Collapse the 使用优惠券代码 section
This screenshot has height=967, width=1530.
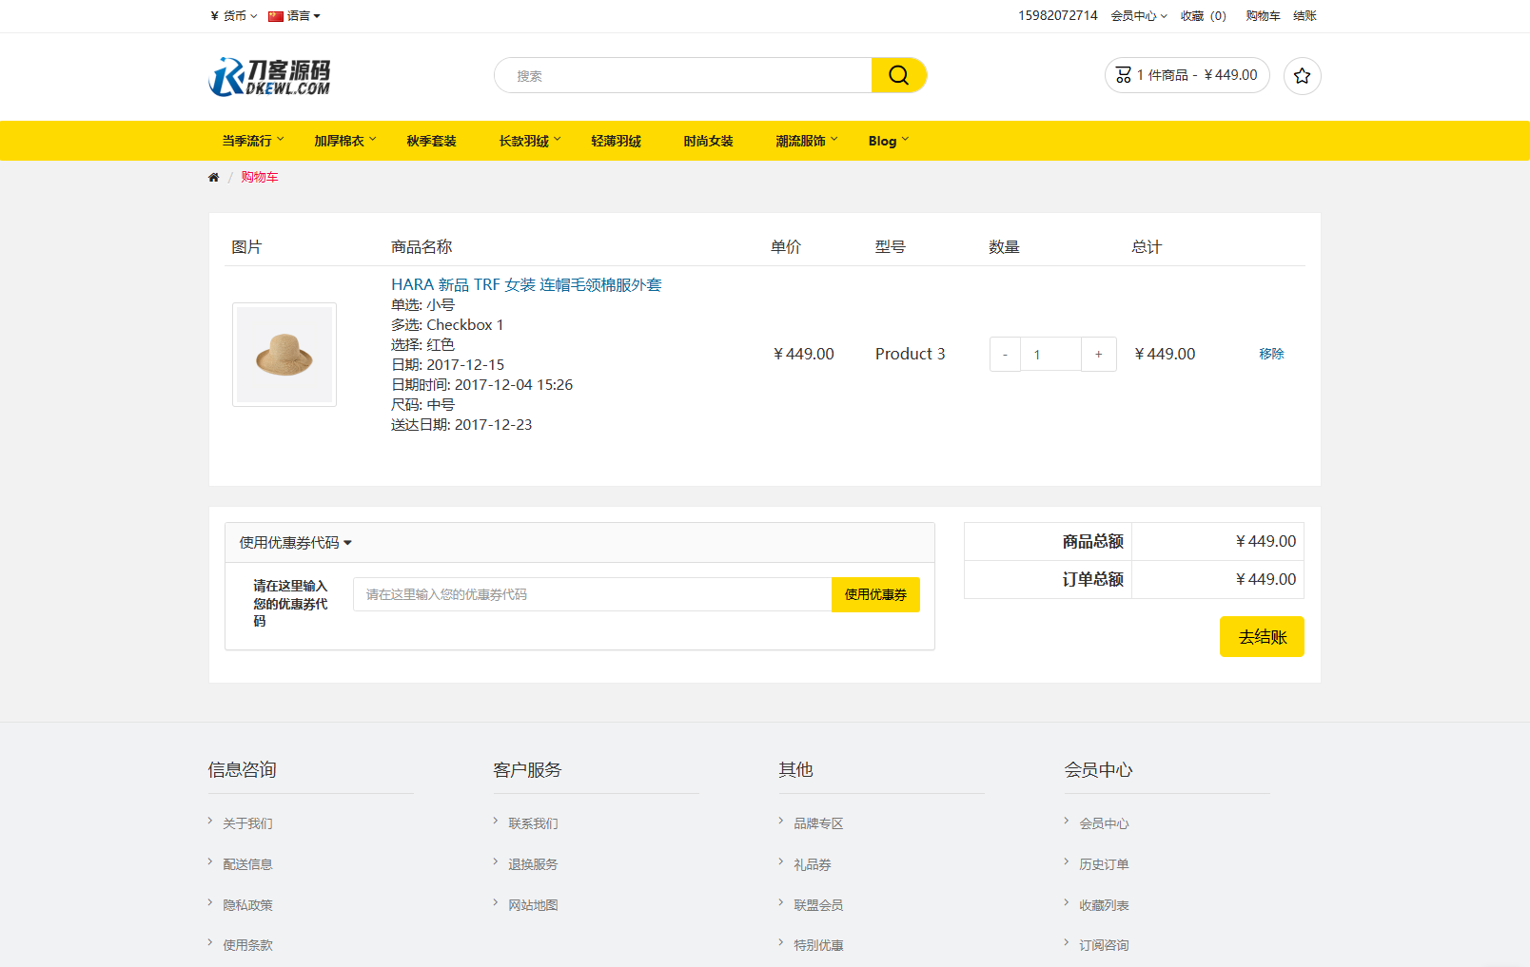tap(294, 542)
